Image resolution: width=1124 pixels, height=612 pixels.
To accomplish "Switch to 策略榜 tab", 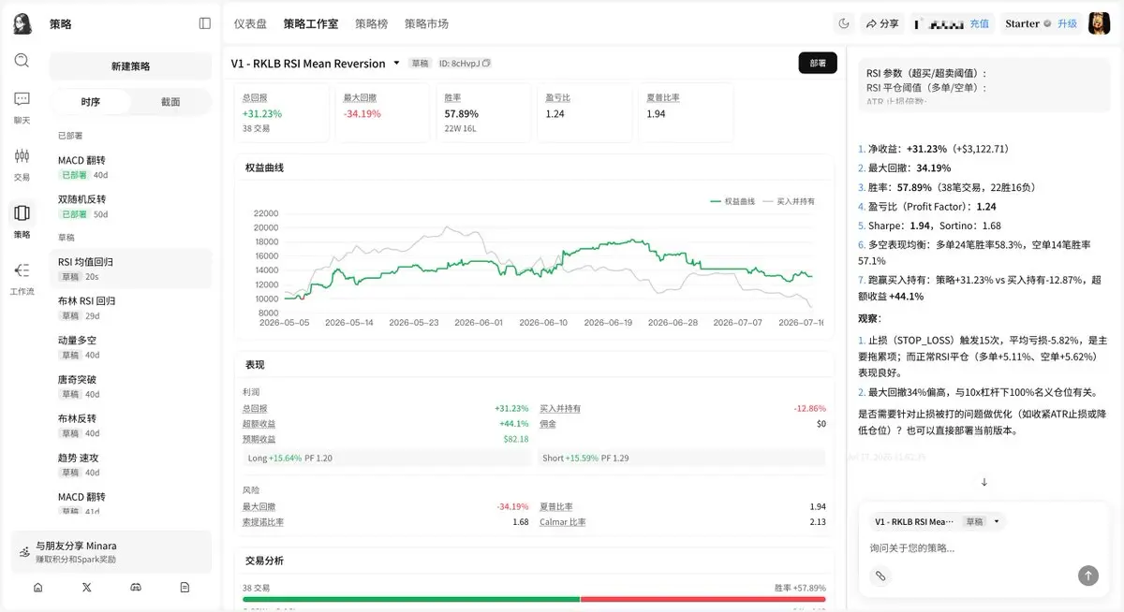I will [x=372, y=23].
